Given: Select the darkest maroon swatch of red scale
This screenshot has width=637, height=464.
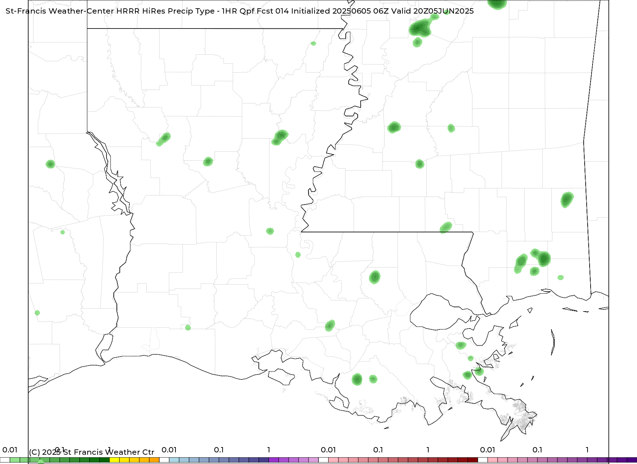Looking at the screenshot, I should click(473, 460).
